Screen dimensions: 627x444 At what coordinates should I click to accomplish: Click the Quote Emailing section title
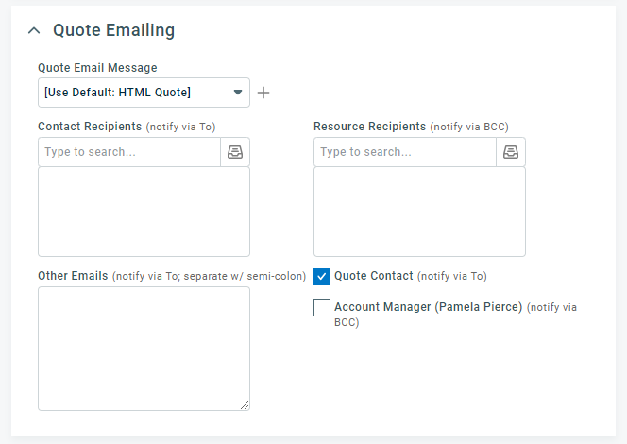point(113,30)
